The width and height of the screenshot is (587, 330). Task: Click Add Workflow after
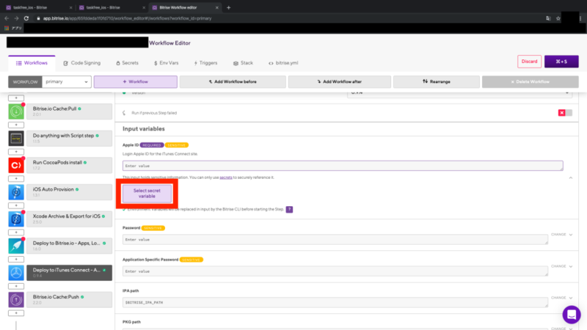tap(340, 81)
